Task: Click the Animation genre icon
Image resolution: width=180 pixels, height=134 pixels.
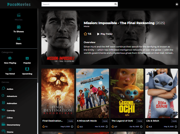Action: pyautogui.click(x=3, y=103)
